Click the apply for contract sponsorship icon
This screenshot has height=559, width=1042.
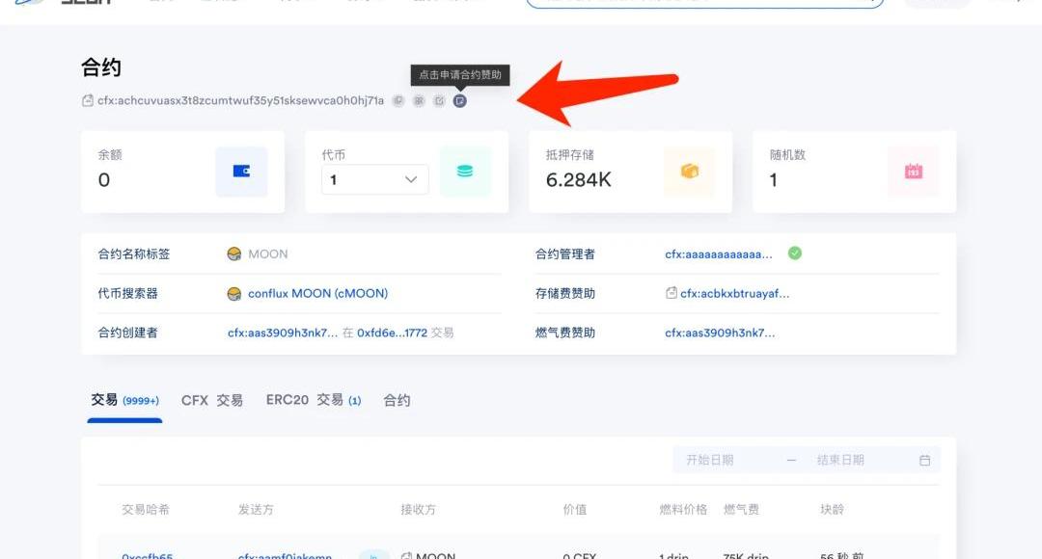coord(459,100)
